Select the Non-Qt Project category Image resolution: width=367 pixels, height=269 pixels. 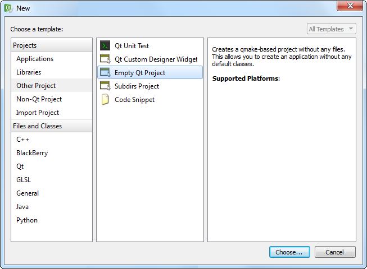tap(39, 99)
